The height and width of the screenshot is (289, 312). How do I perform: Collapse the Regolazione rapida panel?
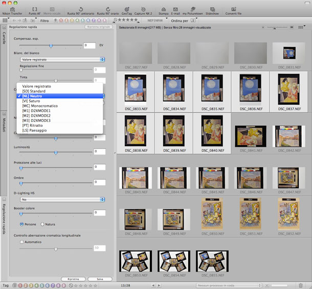[x=4, y=199]
